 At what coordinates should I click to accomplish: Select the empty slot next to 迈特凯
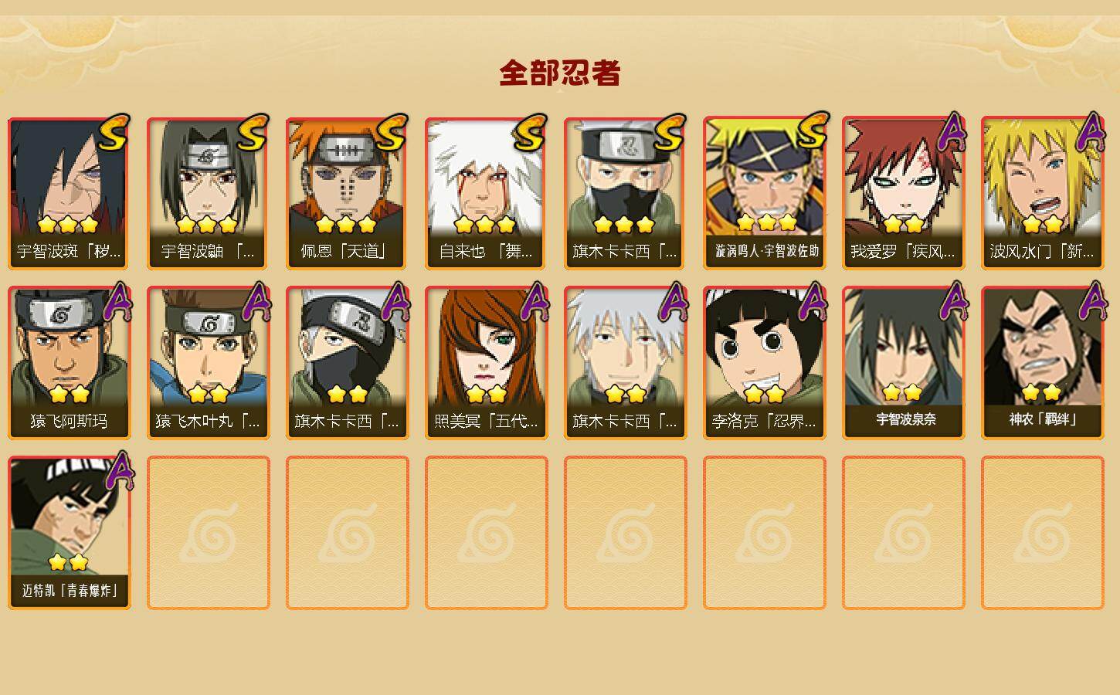(x=209, y=533)
